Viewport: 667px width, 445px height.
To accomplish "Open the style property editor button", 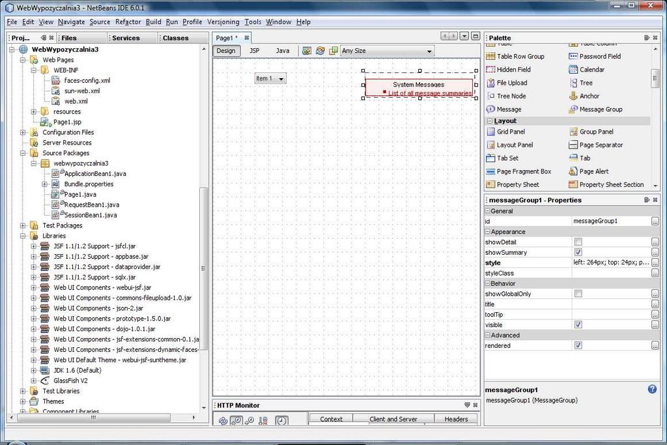I will [655, 263].
